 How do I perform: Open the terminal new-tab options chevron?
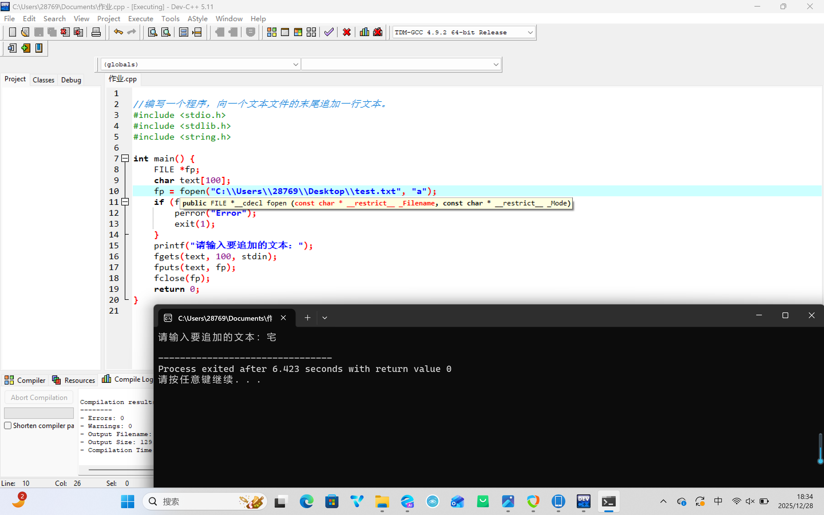pyautogui.click(x=324, y=318)
